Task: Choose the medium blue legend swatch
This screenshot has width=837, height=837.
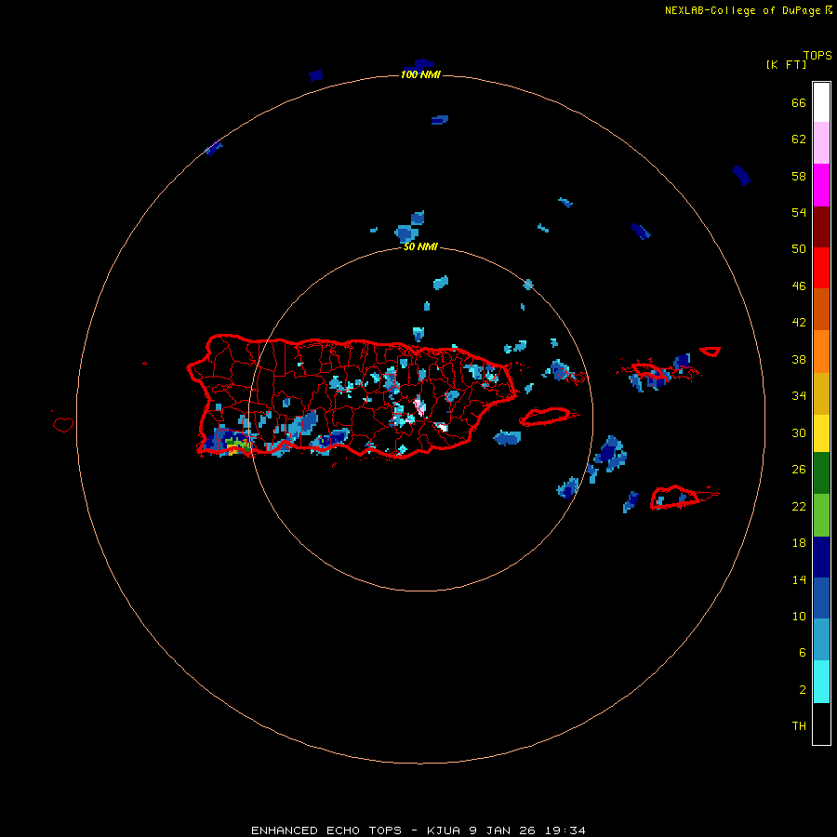Action: click(x=821, y=598)
